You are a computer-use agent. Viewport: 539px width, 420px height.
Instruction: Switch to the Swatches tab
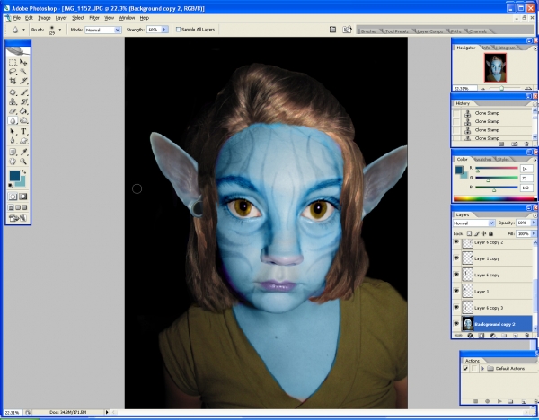click(x=483, y=159)
